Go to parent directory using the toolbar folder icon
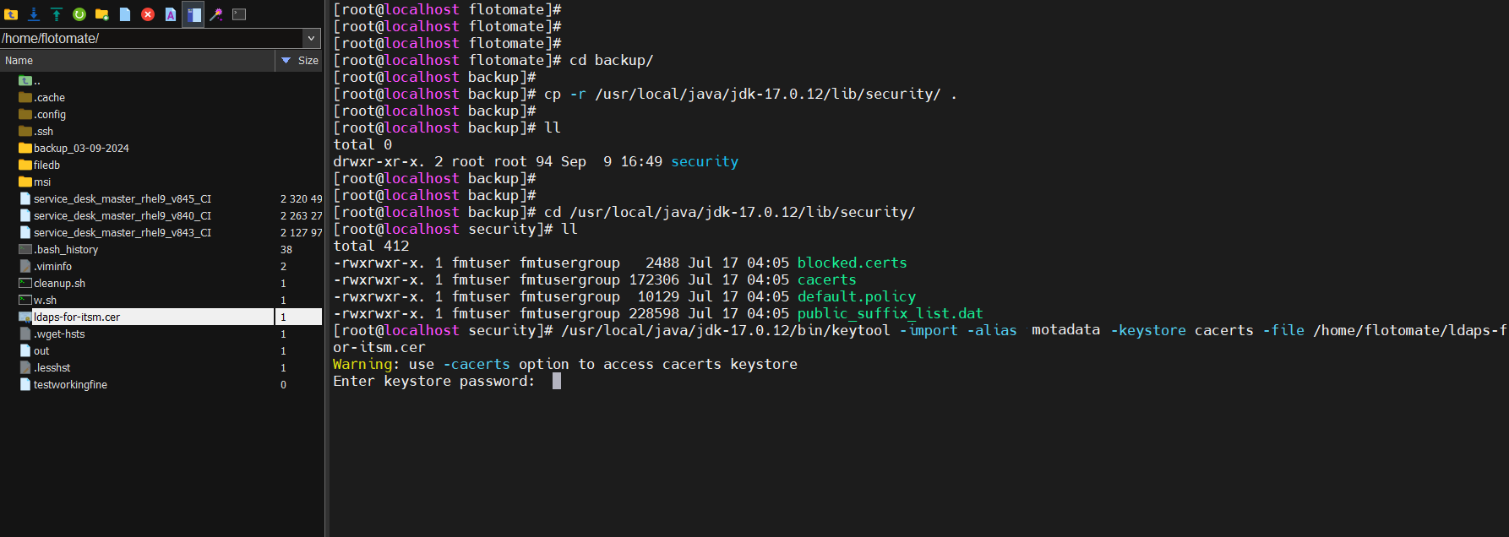The width and height of the screenshot is (1509, 537). click(11, 14)
